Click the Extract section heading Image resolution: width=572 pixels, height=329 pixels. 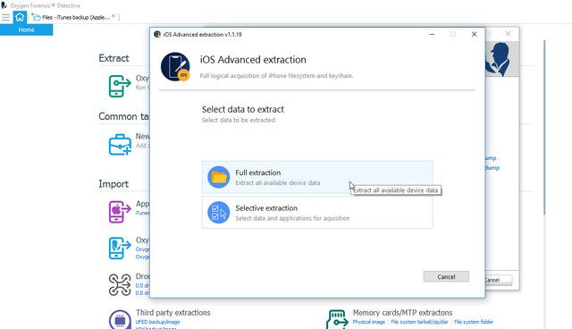click(114, 58)
